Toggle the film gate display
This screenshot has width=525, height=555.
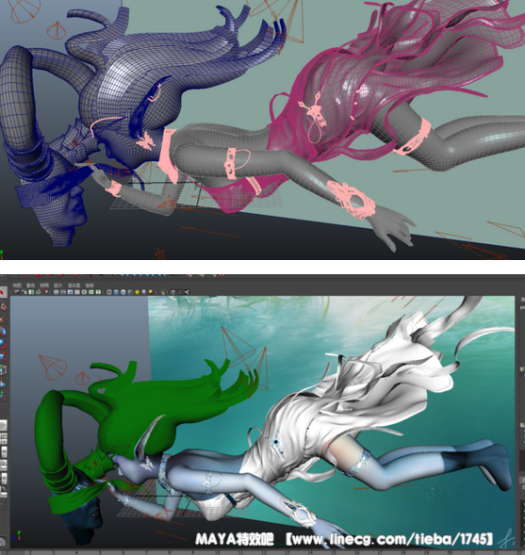(x=62, y=292)
